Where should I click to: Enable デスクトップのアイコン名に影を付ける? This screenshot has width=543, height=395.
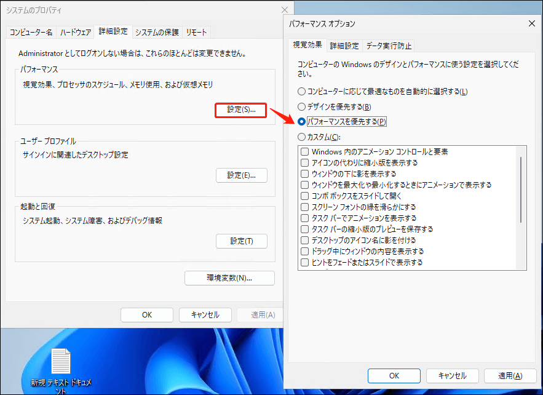[x=358, y=241]
